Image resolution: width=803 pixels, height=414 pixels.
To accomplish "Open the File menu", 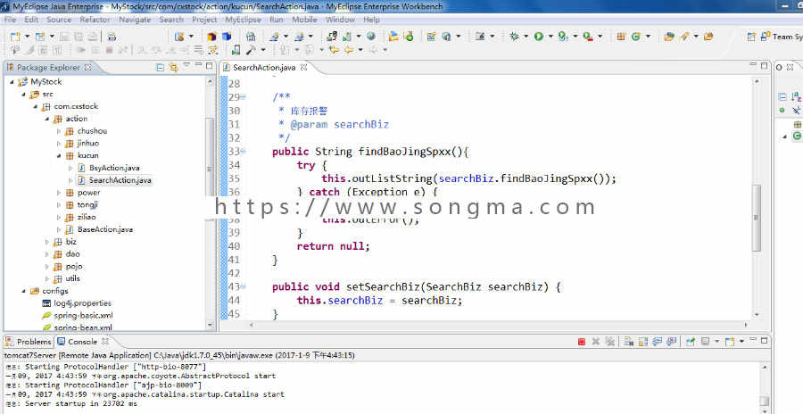I will pos(10,20).
